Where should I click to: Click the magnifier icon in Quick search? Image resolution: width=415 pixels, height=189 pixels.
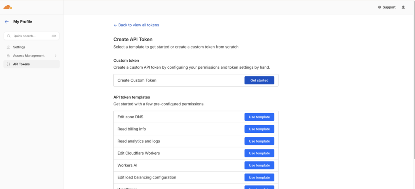pos(9,36)
